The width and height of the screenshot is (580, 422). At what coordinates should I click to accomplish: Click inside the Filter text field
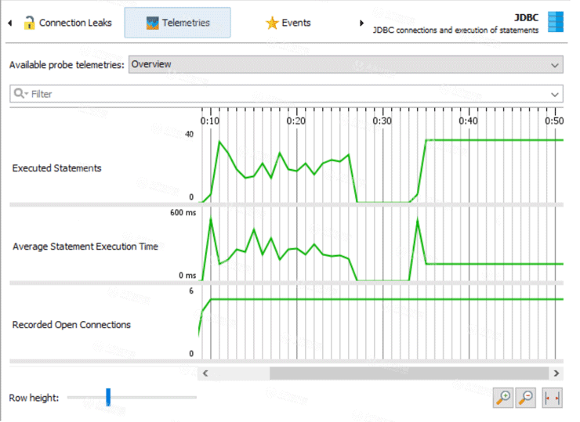282,94
